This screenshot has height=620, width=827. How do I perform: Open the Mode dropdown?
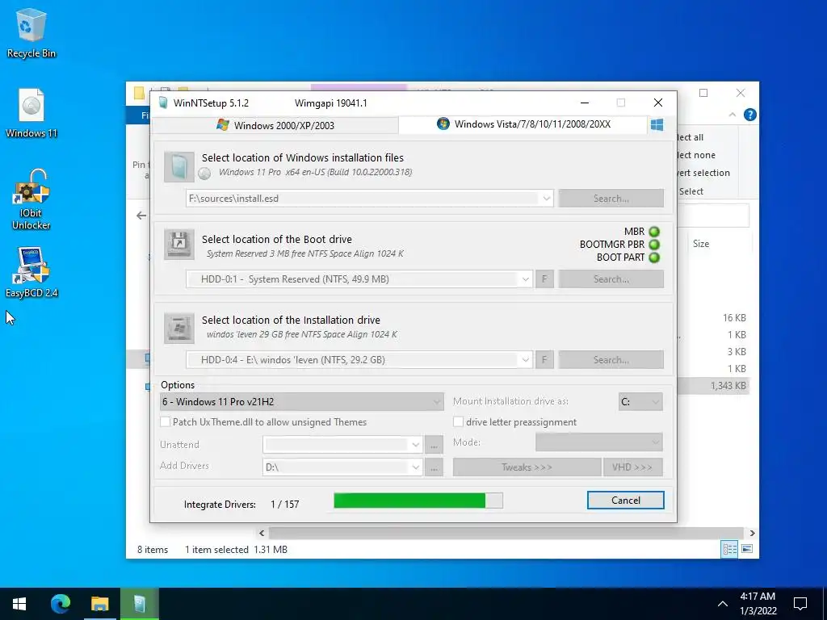click(x=599, y=442)
